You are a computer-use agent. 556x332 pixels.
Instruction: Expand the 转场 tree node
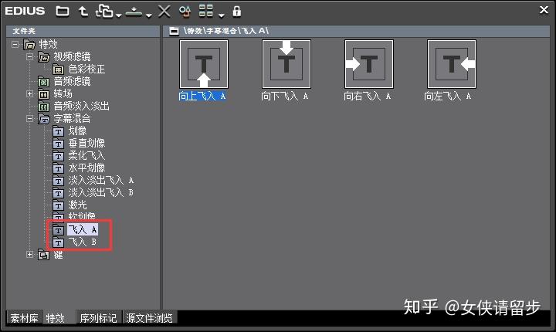pyautogui.click(x=30, y=93)
